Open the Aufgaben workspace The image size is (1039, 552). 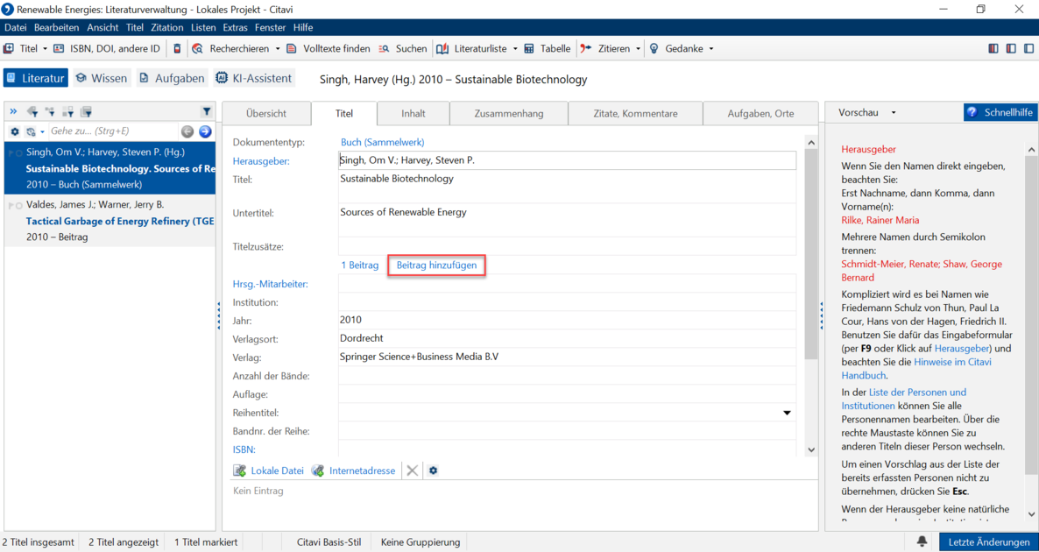(173, 78)
